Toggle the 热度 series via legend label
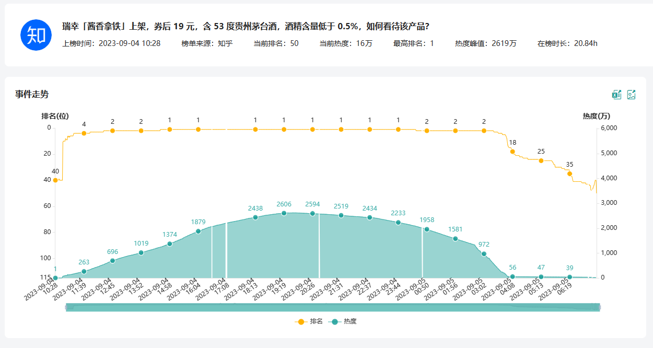The image size is (653, 348). [x=350, y=321]
